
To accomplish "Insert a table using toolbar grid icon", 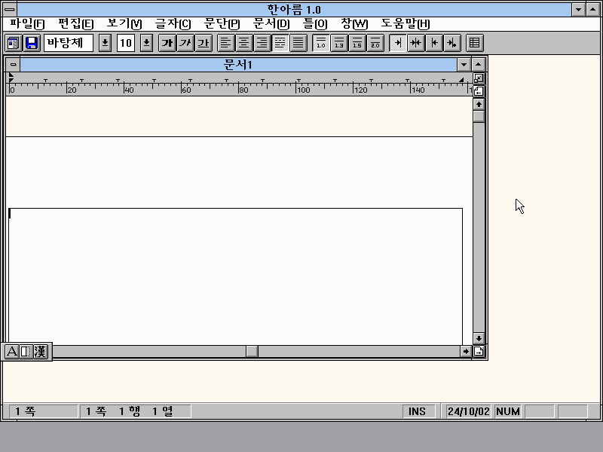I will click(x=475, y=43).
